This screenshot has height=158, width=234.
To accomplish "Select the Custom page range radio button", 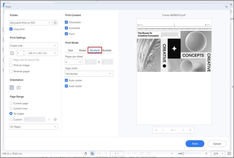I will pyautogui.click(x=11, y=119).
